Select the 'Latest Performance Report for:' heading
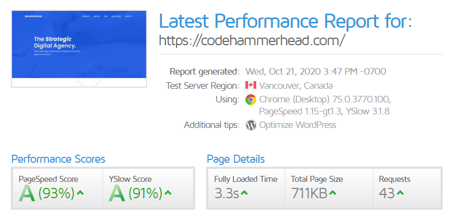Image resolution: width=452 pixels, height=214 pixels. pos(285,21)
